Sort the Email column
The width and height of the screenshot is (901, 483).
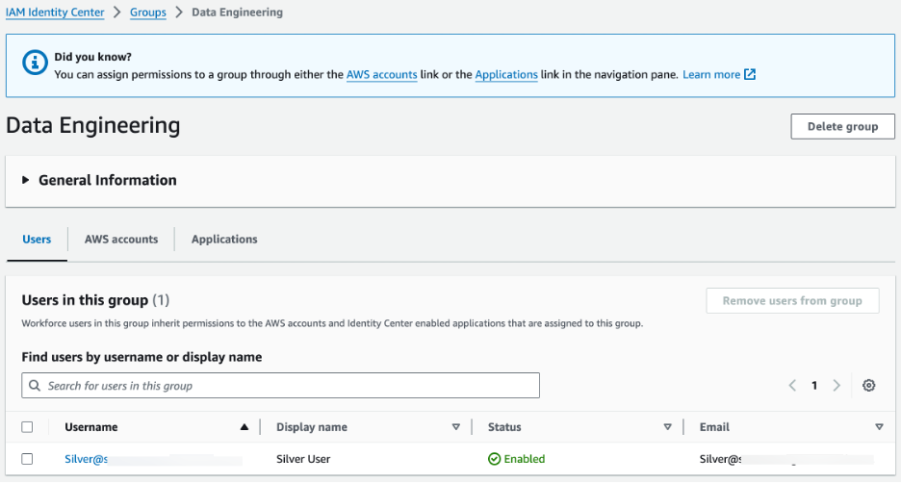click(x=879, y=427)
